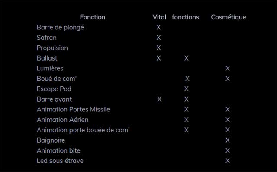Select the Animation porte bouée de com' label

click(x=83, y=130)
